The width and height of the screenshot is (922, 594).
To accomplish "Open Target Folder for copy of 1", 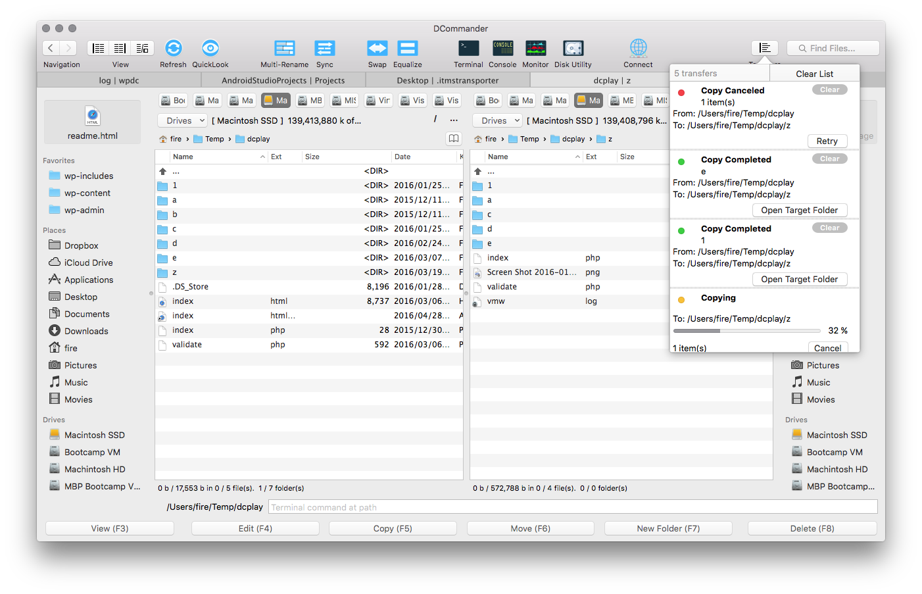I will (x=800, y=279).
